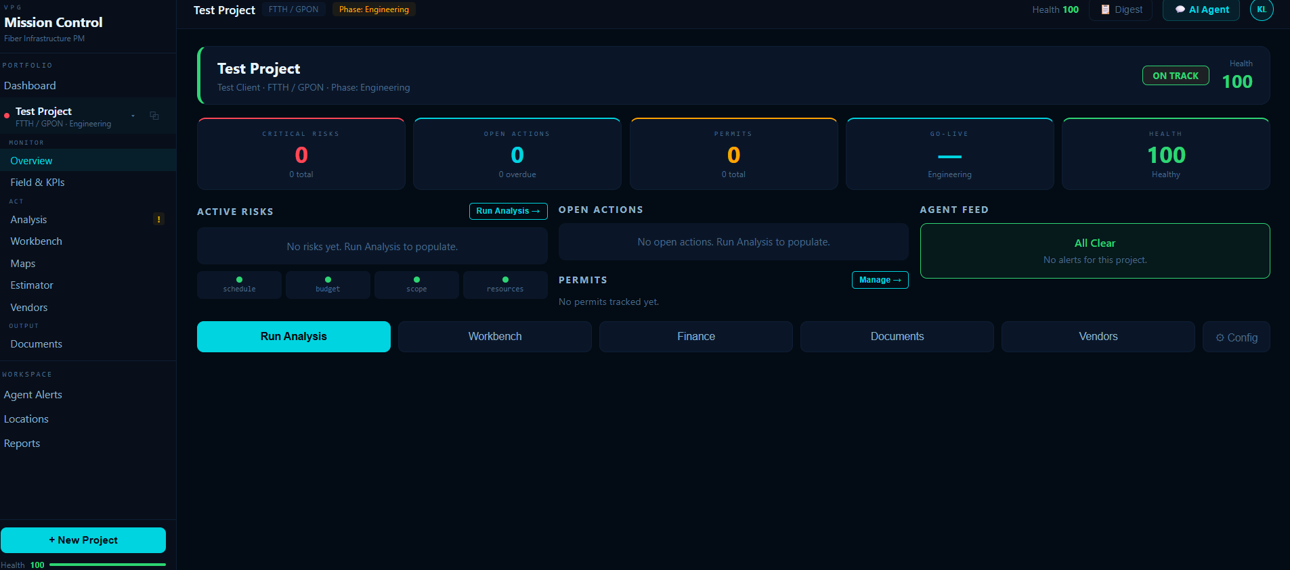Open the KL user avatar menu

click(1262, 9)
